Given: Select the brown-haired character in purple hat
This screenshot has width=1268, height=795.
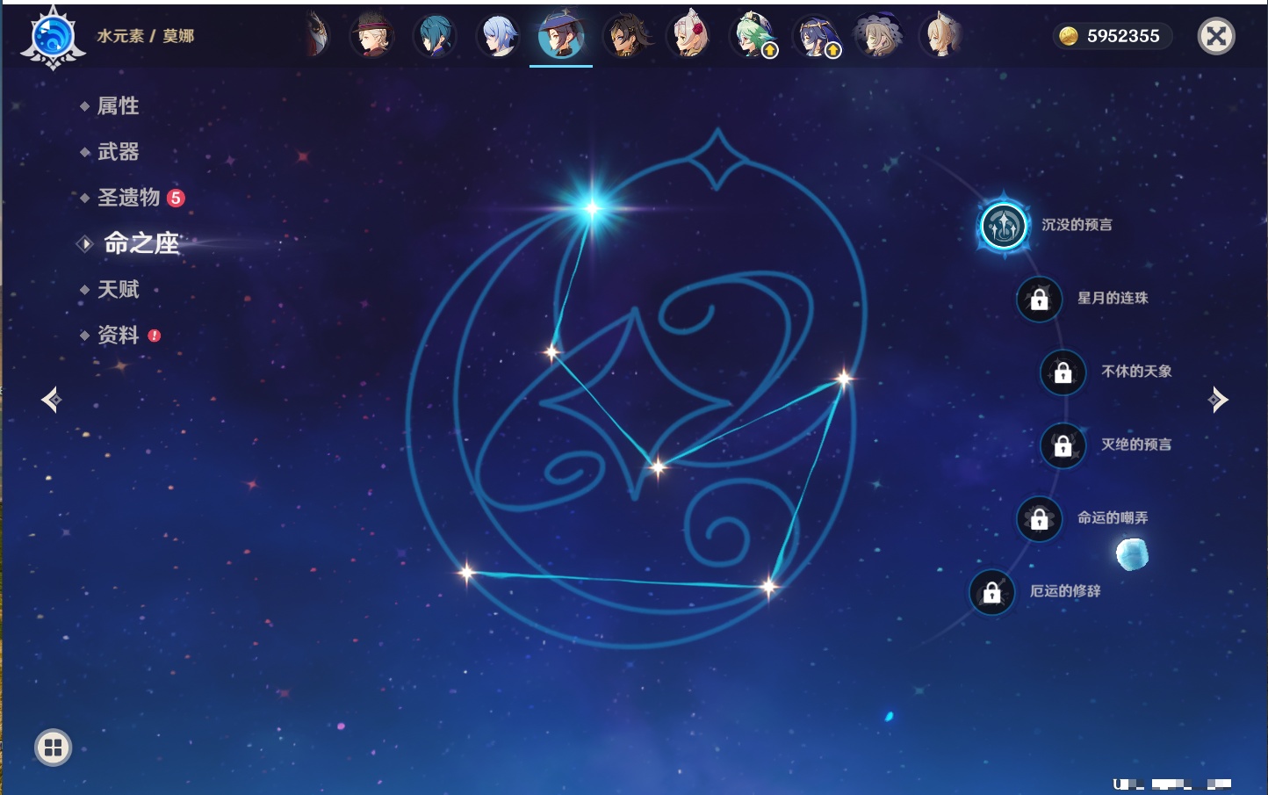Looking at the screenshot, I should 878,36.
